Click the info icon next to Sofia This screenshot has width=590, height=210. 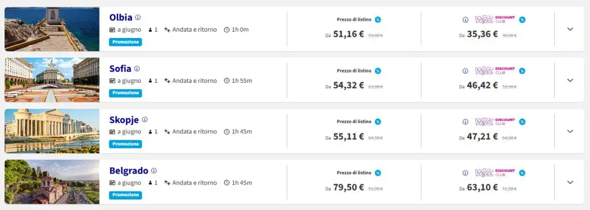137,68
